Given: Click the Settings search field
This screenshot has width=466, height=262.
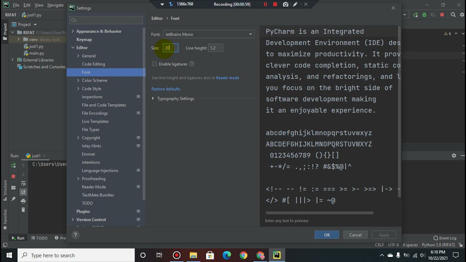Looking at the screenshot, I should click(106, 20).
